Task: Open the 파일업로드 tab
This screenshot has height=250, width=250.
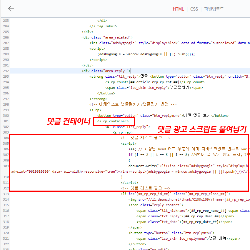Action: (x=214, y=9)
